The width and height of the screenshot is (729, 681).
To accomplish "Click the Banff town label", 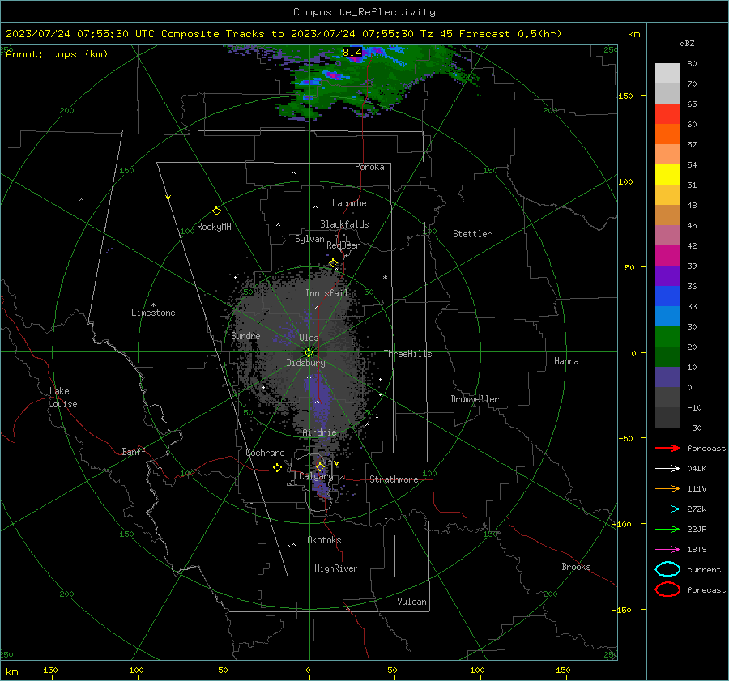I will (x=134, y=451).
